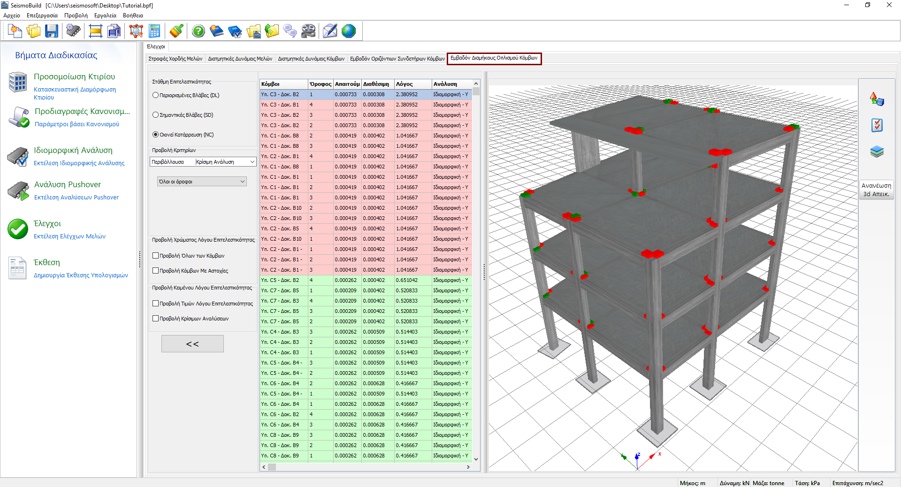This screenshot has width=901, height=487.
Task: Open the calculator tool in toolbar
Action: [x=154, y=31]
